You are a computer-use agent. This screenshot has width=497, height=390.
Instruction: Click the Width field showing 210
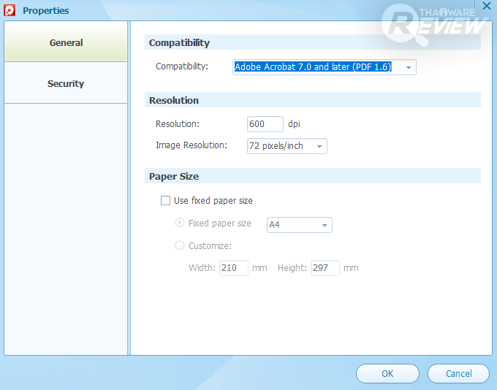234,268
